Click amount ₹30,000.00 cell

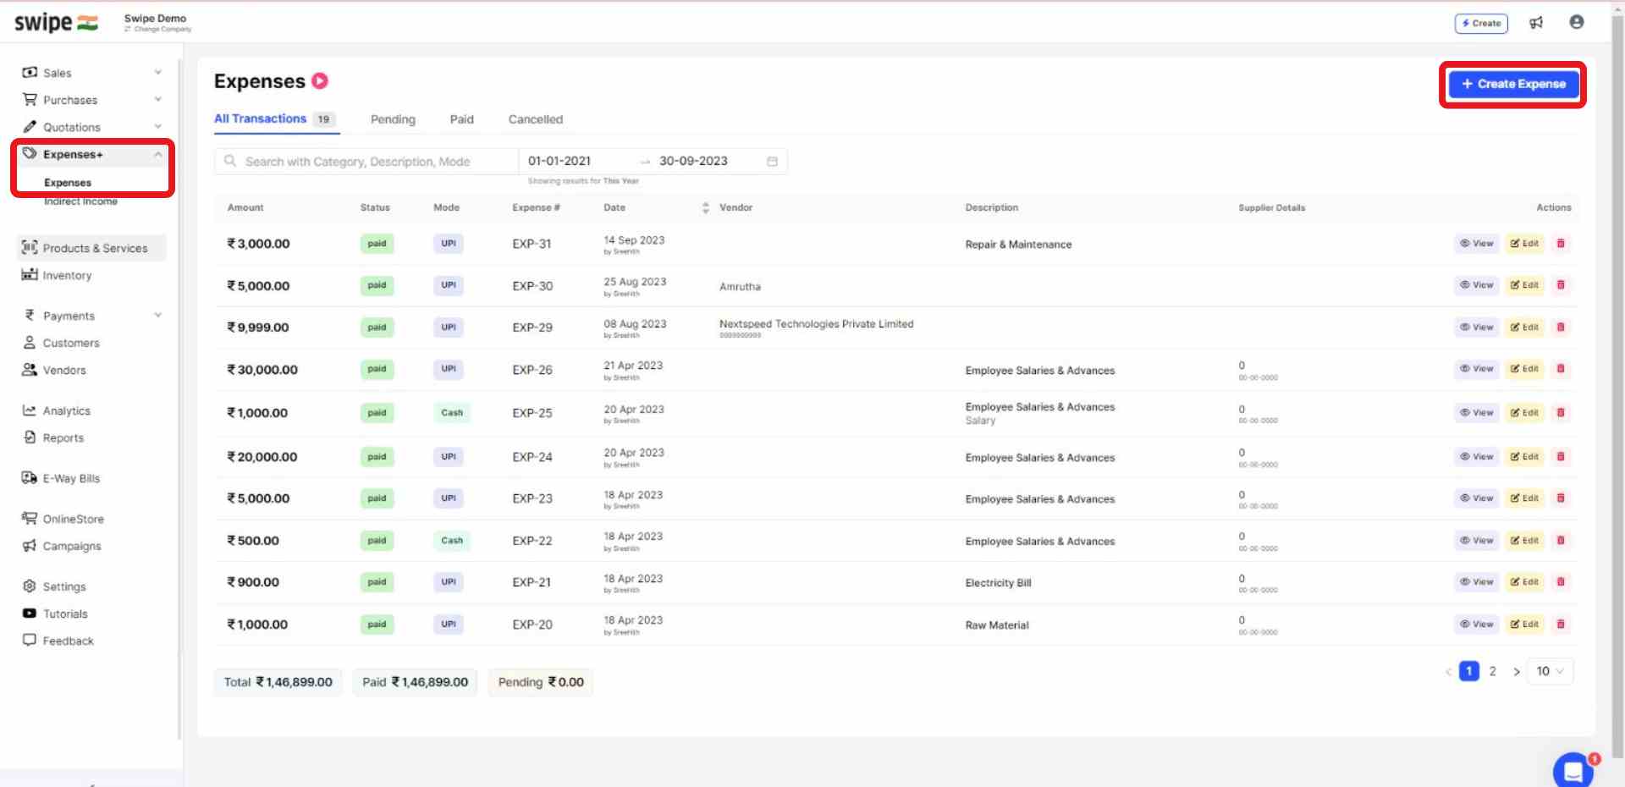(x=262, y=370)
